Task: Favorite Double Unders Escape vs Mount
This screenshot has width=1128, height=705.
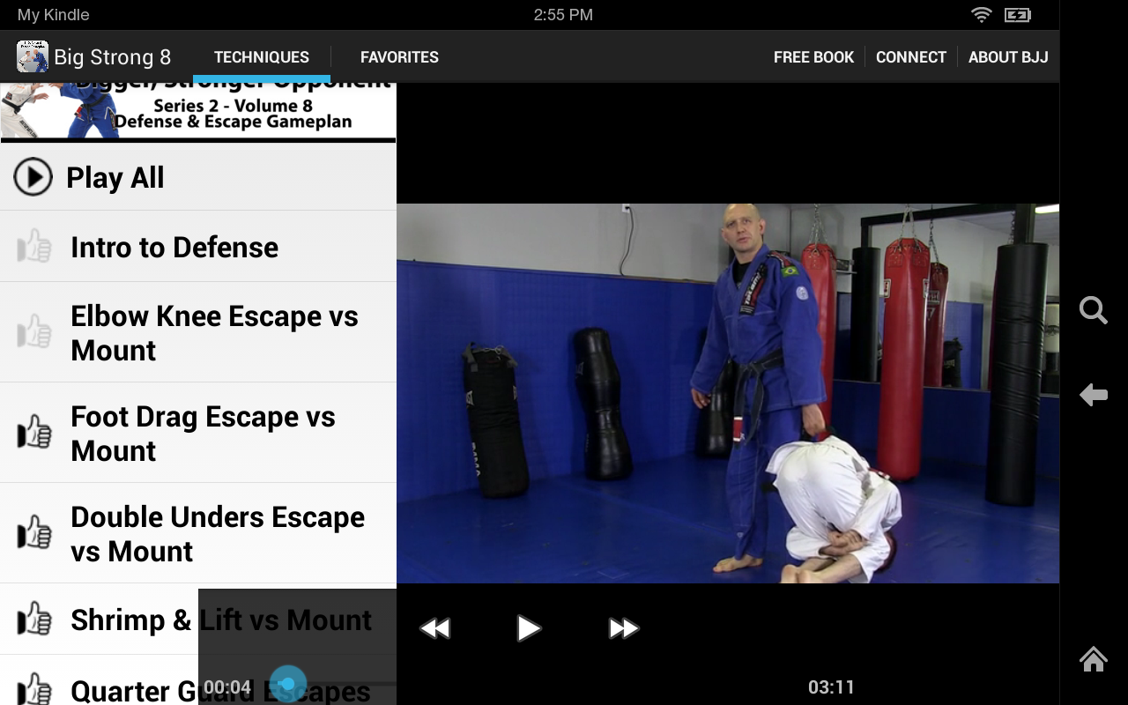Action: [x=33, y=533]
